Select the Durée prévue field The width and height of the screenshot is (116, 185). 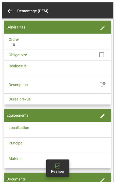58,99
